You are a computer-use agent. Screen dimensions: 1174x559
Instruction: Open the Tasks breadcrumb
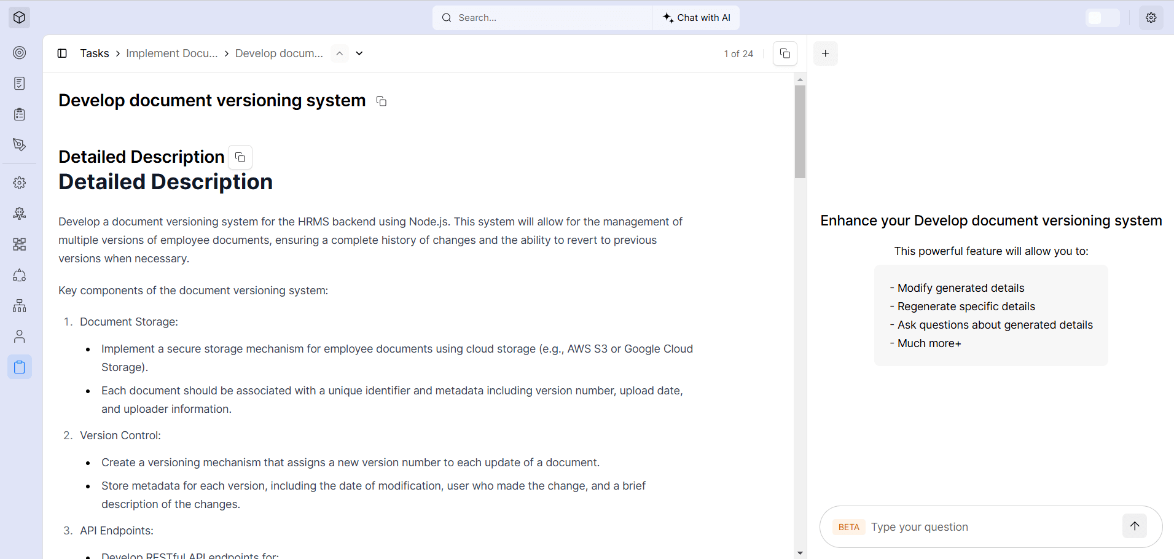[x=95, y=53]
